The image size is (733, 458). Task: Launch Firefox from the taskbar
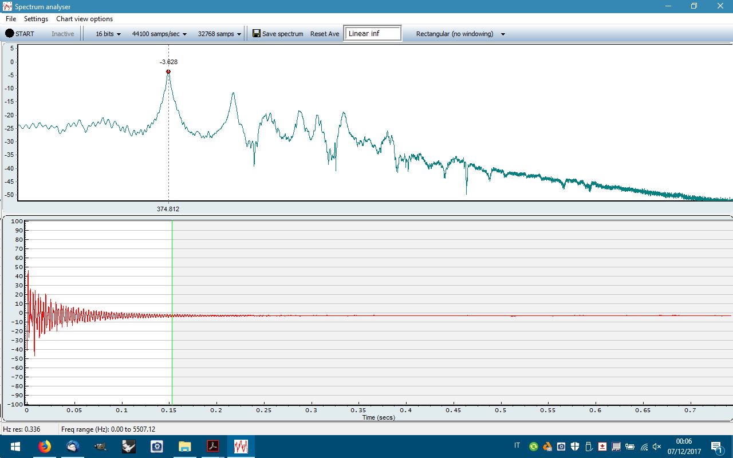click(44, 447)
